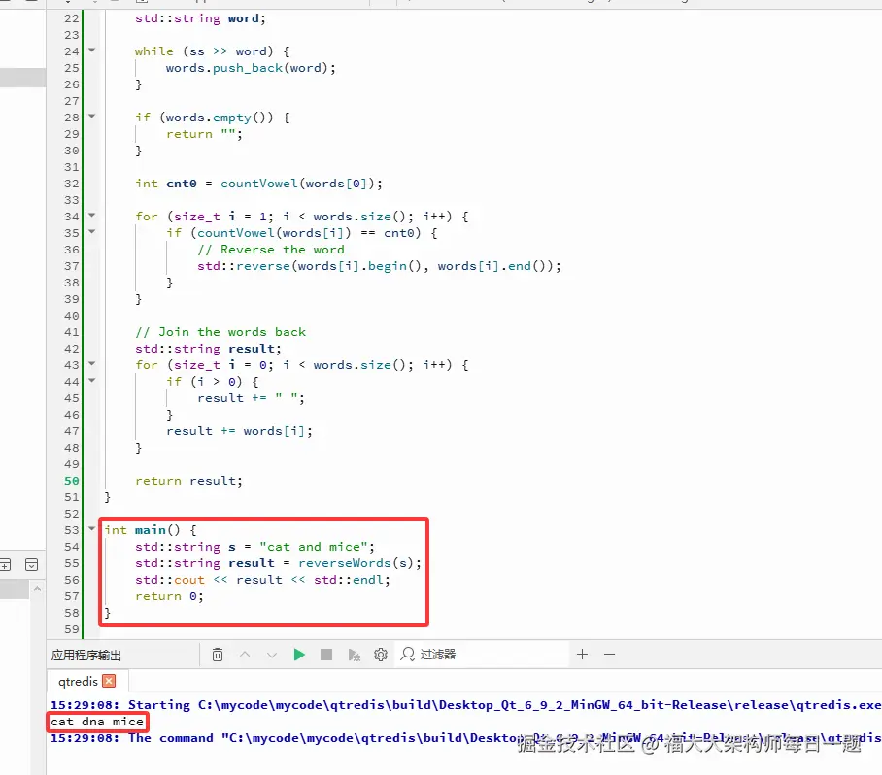Open output pane settings gear
Screen dimensions: 882x775
[x=381, y=655]
